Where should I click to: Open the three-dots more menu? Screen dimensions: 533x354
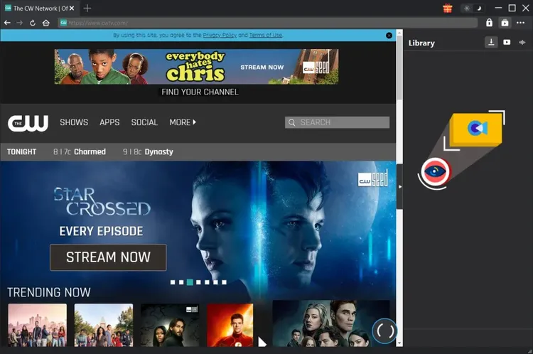520,23
